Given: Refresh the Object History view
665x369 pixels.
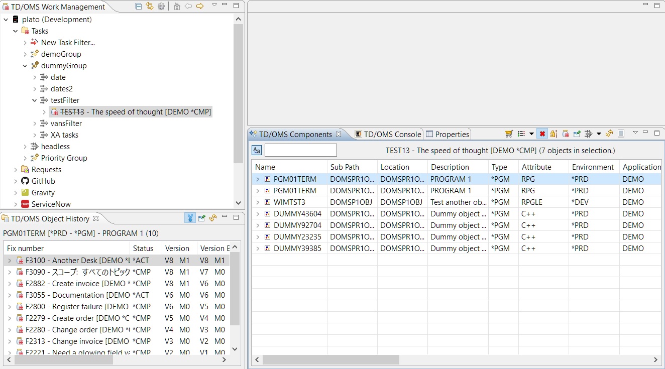Looking at the screenshot, I should coord(213,218).
